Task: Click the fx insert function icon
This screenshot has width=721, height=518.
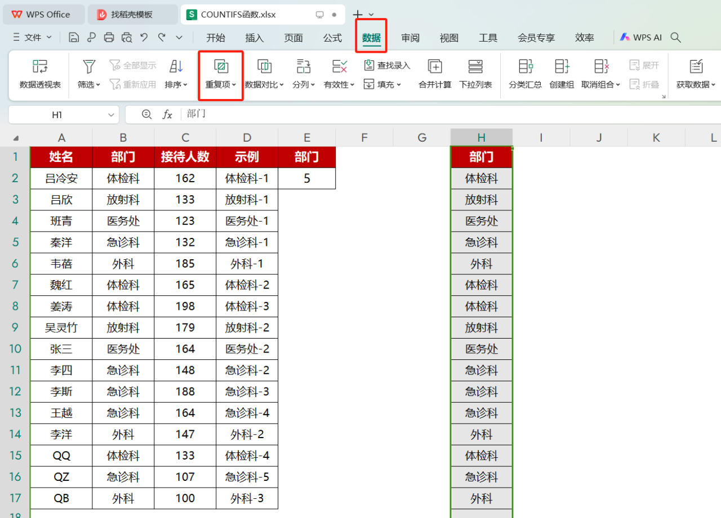Action: pos(167,115)
